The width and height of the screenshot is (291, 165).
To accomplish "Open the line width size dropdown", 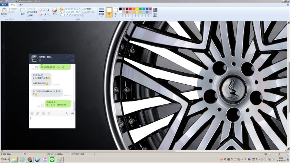I will click(101, 12).
